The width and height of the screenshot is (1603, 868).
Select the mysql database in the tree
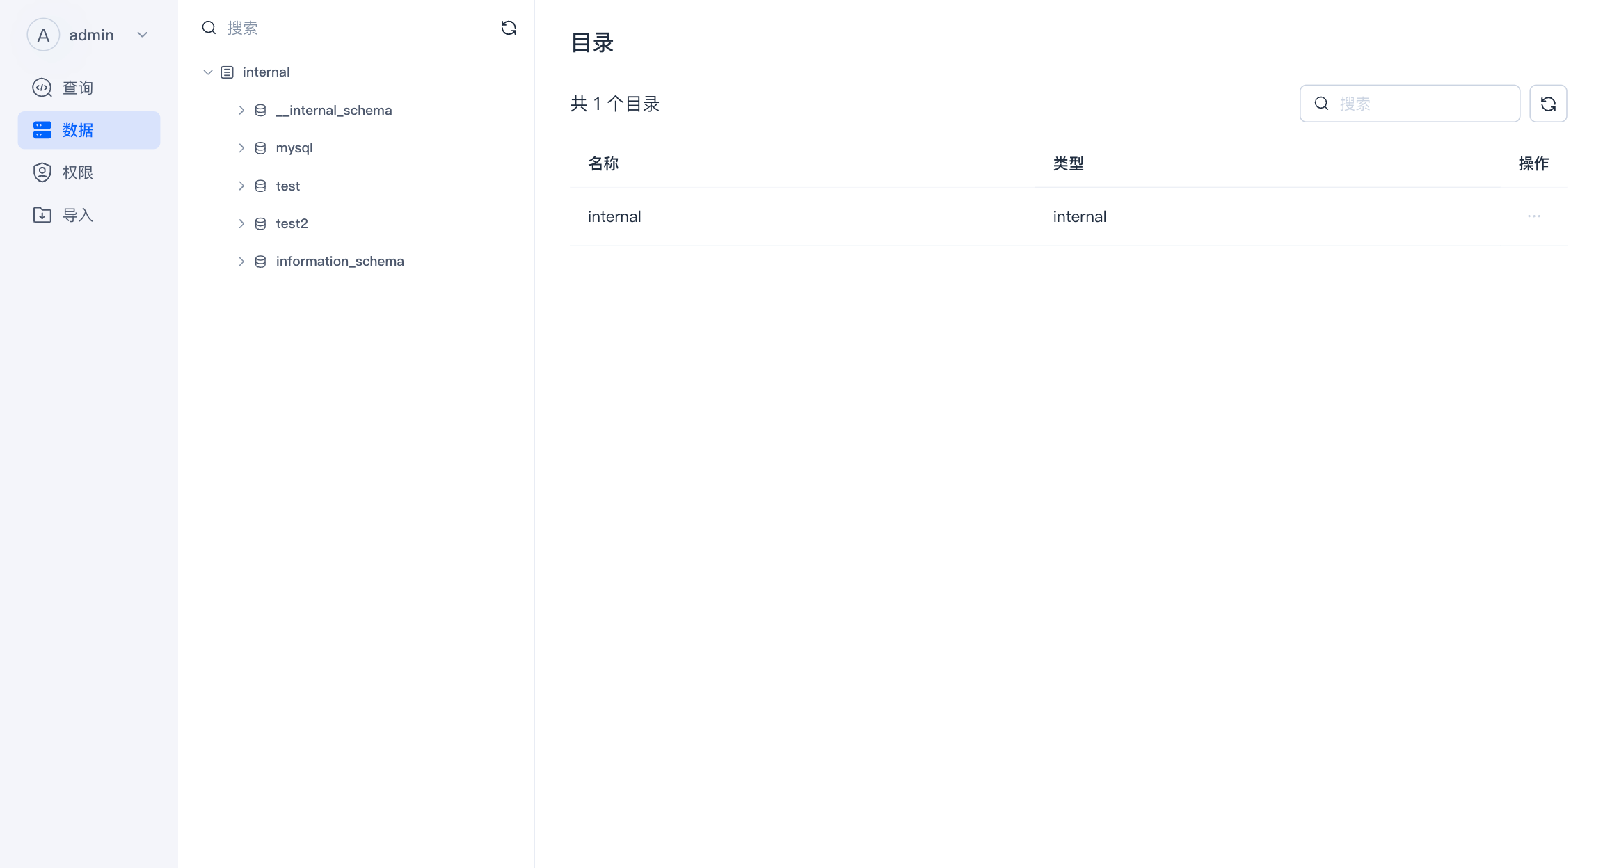pyautogui.click(x=294, y=147)
